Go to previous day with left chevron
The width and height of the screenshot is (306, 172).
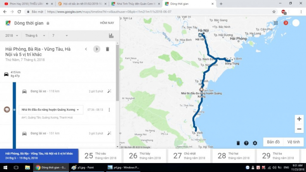click(86, 49)
